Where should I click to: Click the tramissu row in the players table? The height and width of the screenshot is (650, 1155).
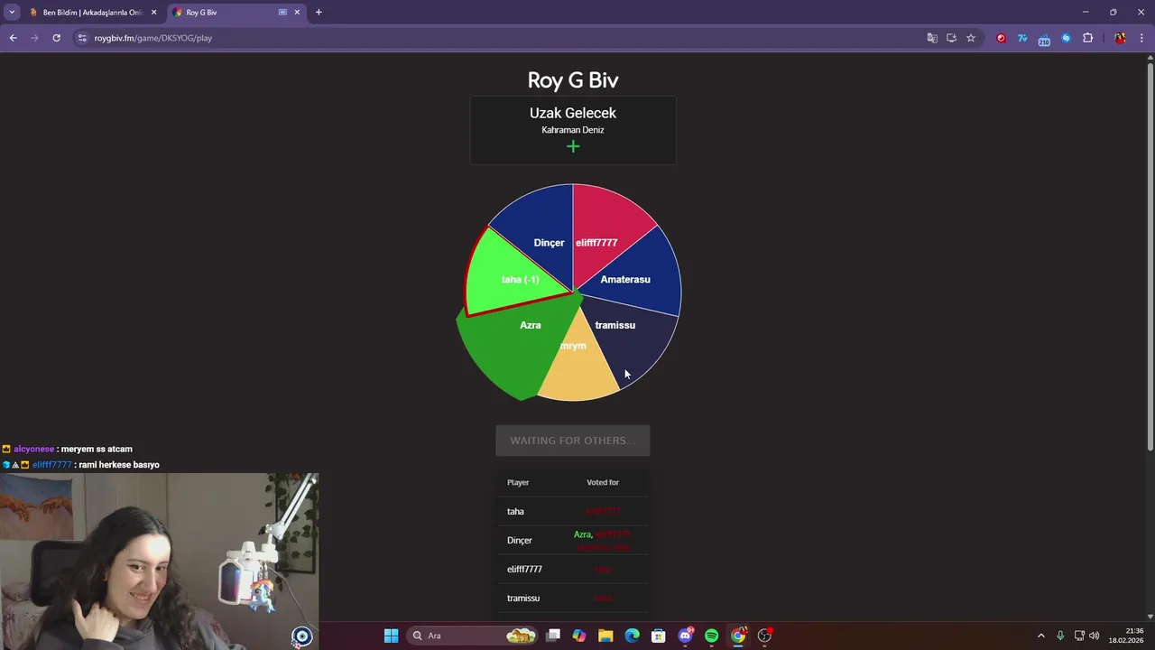(x=573, y=598)
